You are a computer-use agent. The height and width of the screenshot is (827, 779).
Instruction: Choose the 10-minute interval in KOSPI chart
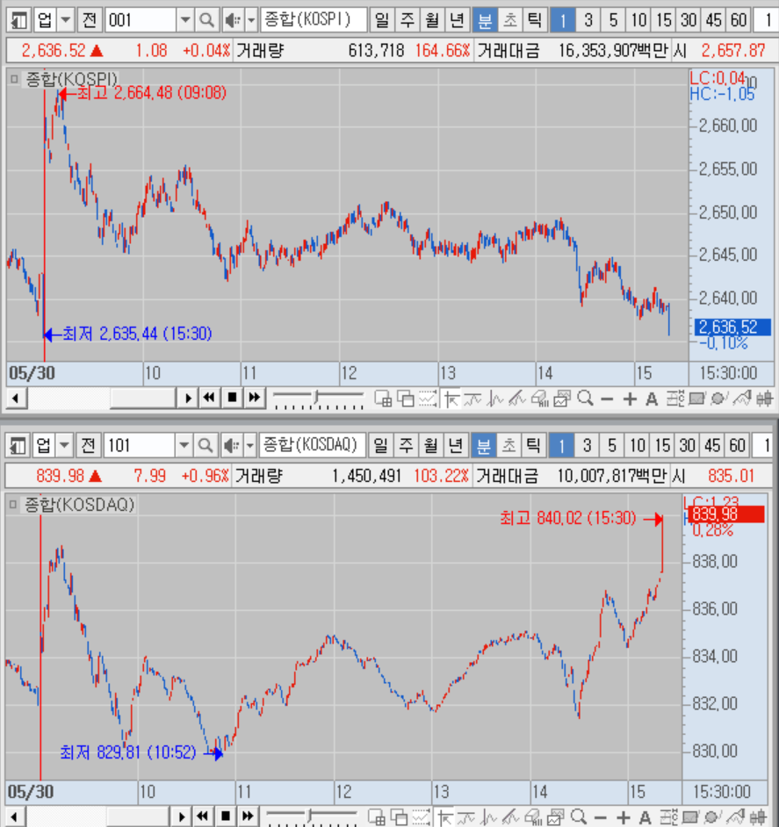[x=638, y=20]
